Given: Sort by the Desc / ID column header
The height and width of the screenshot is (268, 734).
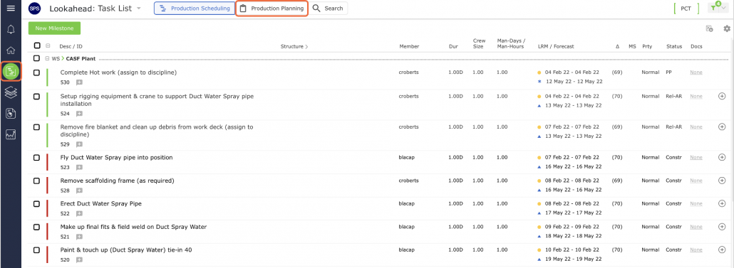Looking at the screenshot, I should [71, 46].
